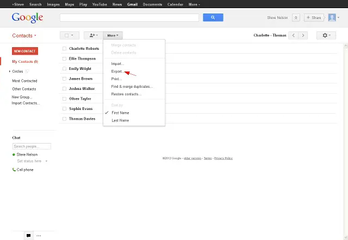Open the add-to-contacts person icon button
The height and width of the screenshot is (240, 348).
(93, 35)
